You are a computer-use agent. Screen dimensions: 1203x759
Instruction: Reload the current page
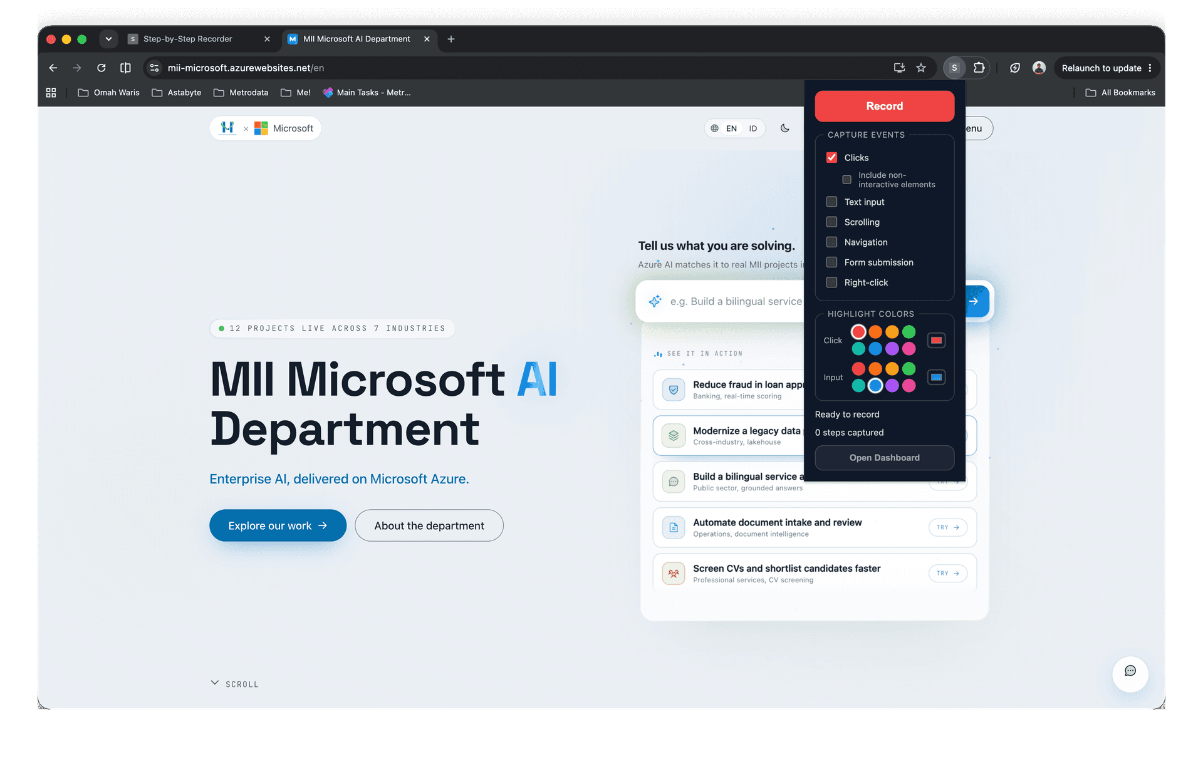[101, 68]
